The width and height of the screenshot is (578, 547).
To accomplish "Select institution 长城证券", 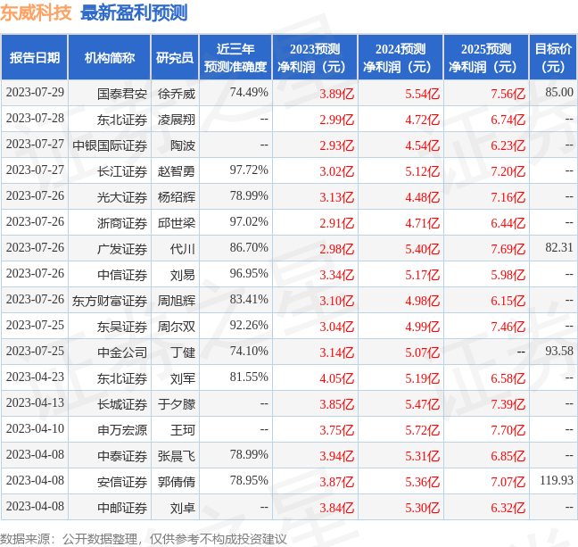I will (x=122, y=404).
